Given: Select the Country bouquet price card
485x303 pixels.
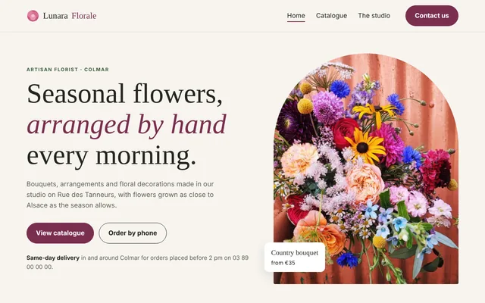Looking at the screenshot, I should [295, 258].
